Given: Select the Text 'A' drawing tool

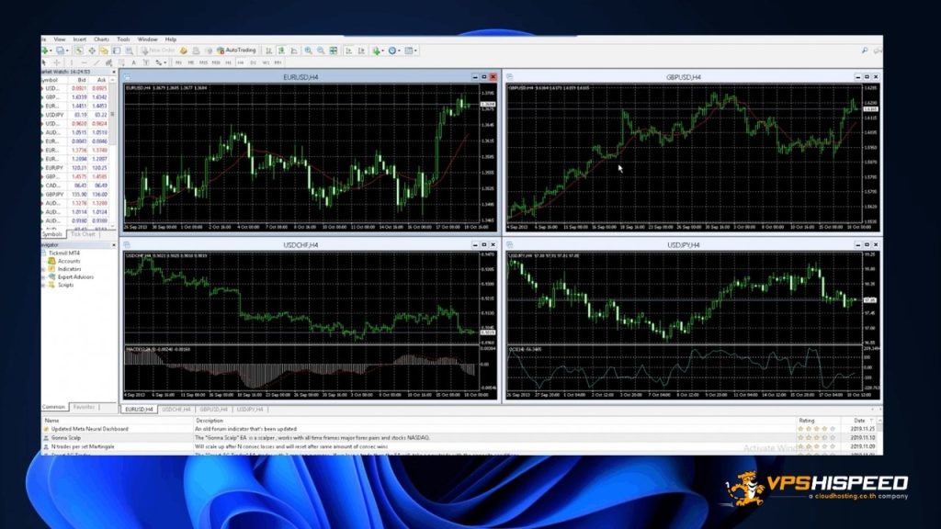Looking at the screenshot, I should [x=133, y=62].
